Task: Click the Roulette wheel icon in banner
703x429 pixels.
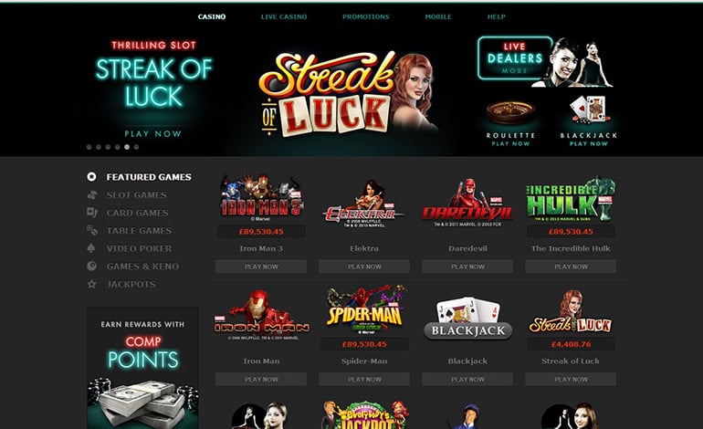Action: point(510,112)
